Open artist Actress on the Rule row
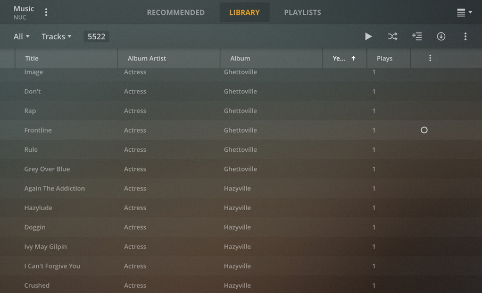 tap(135, 149)
